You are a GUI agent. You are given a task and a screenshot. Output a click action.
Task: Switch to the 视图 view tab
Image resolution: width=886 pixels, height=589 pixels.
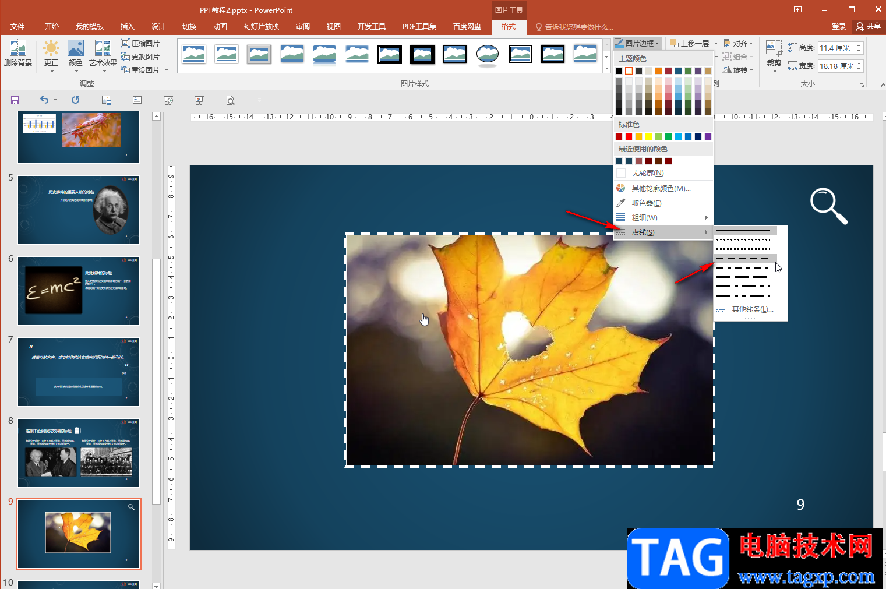point(333,26)
